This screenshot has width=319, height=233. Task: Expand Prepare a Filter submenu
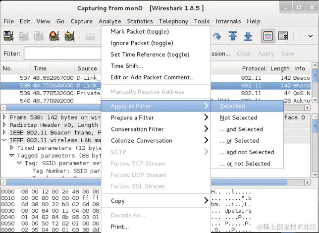(x=156, y=117)
